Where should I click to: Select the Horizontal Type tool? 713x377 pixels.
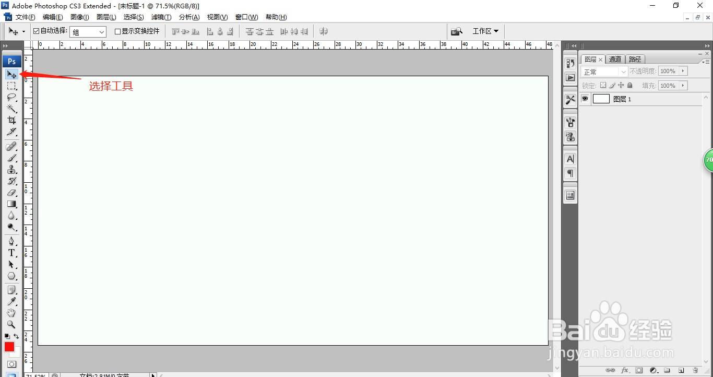point(11,253)
